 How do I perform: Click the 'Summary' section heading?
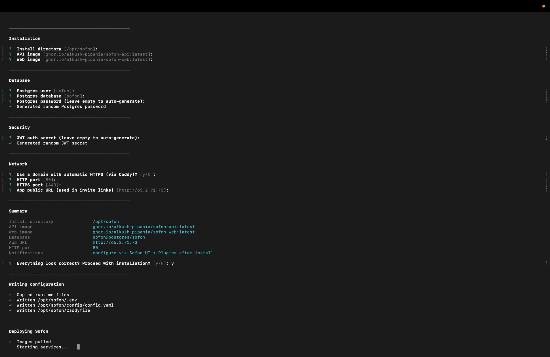[x=18, y=211]
